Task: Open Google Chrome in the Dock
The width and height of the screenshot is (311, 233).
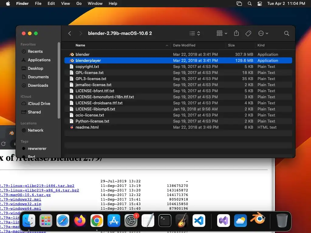Action: [x=97, y=221]
